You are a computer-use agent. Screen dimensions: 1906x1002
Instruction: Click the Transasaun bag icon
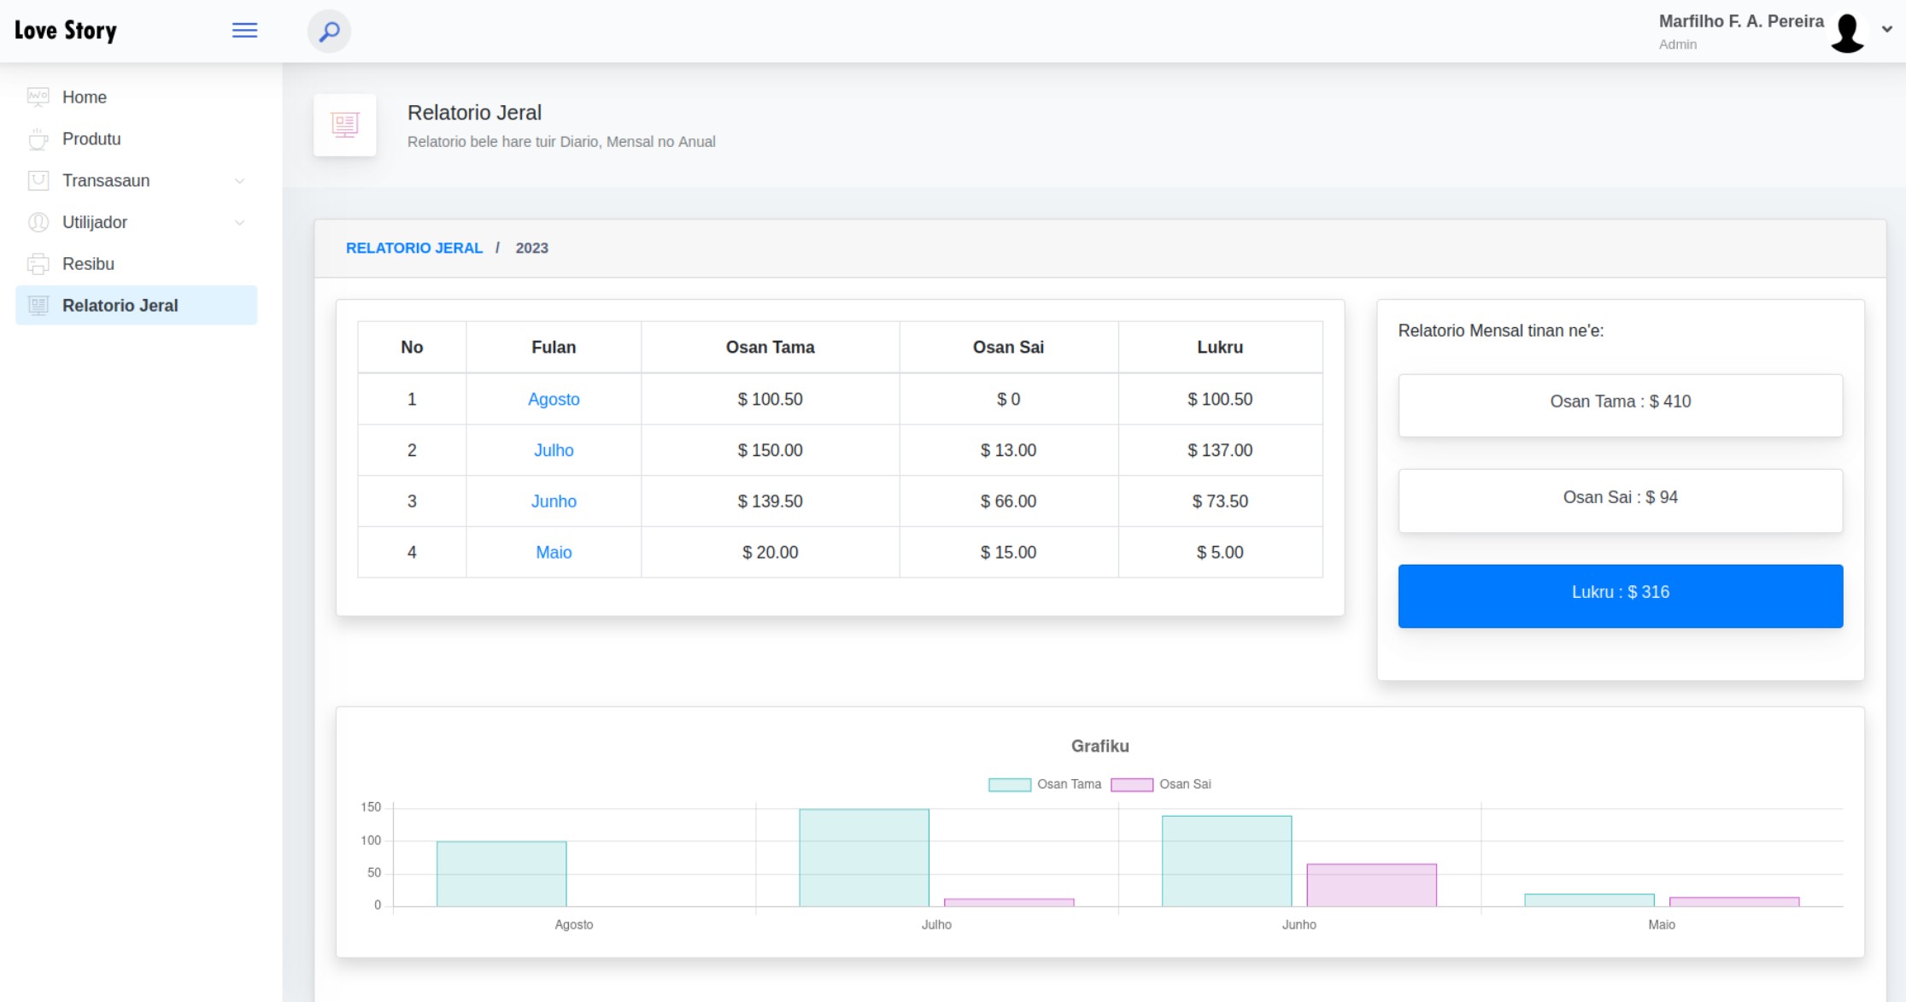click(x=38, y=180)
